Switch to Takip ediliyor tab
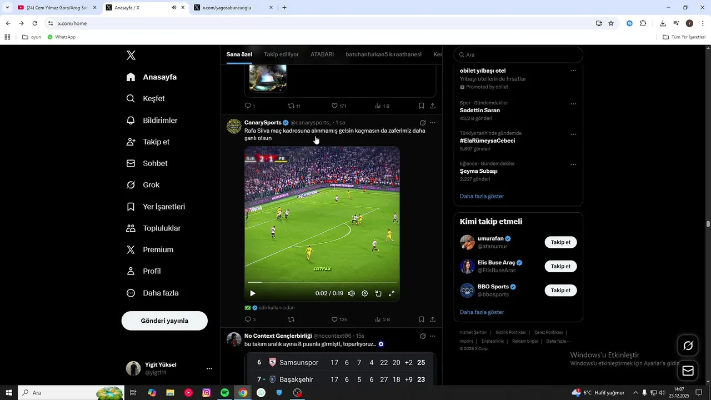The height and width of the screenshot is (400, 711). pyautogui.click(x=281, y=54)
